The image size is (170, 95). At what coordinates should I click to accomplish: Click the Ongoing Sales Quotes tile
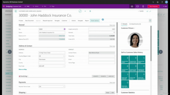[x=125, y=59]
